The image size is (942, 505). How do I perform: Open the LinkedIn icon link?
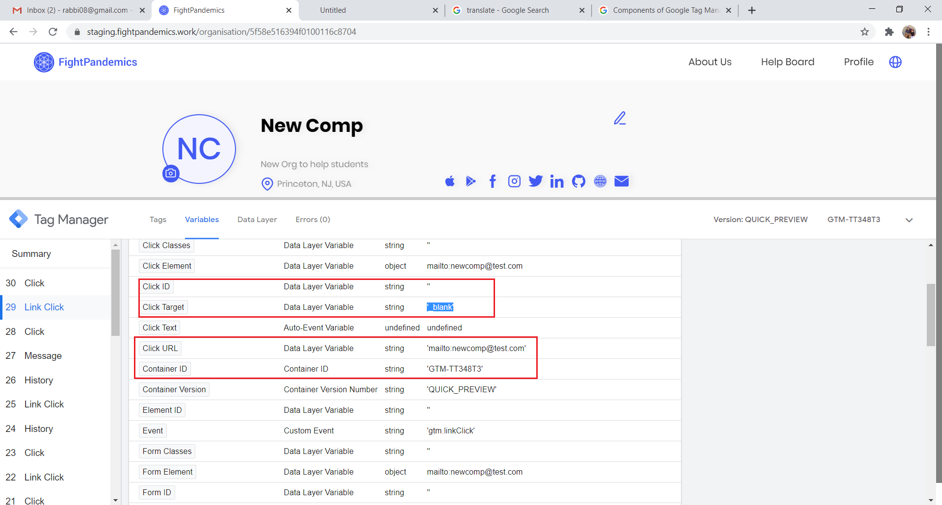coord(557,181)
